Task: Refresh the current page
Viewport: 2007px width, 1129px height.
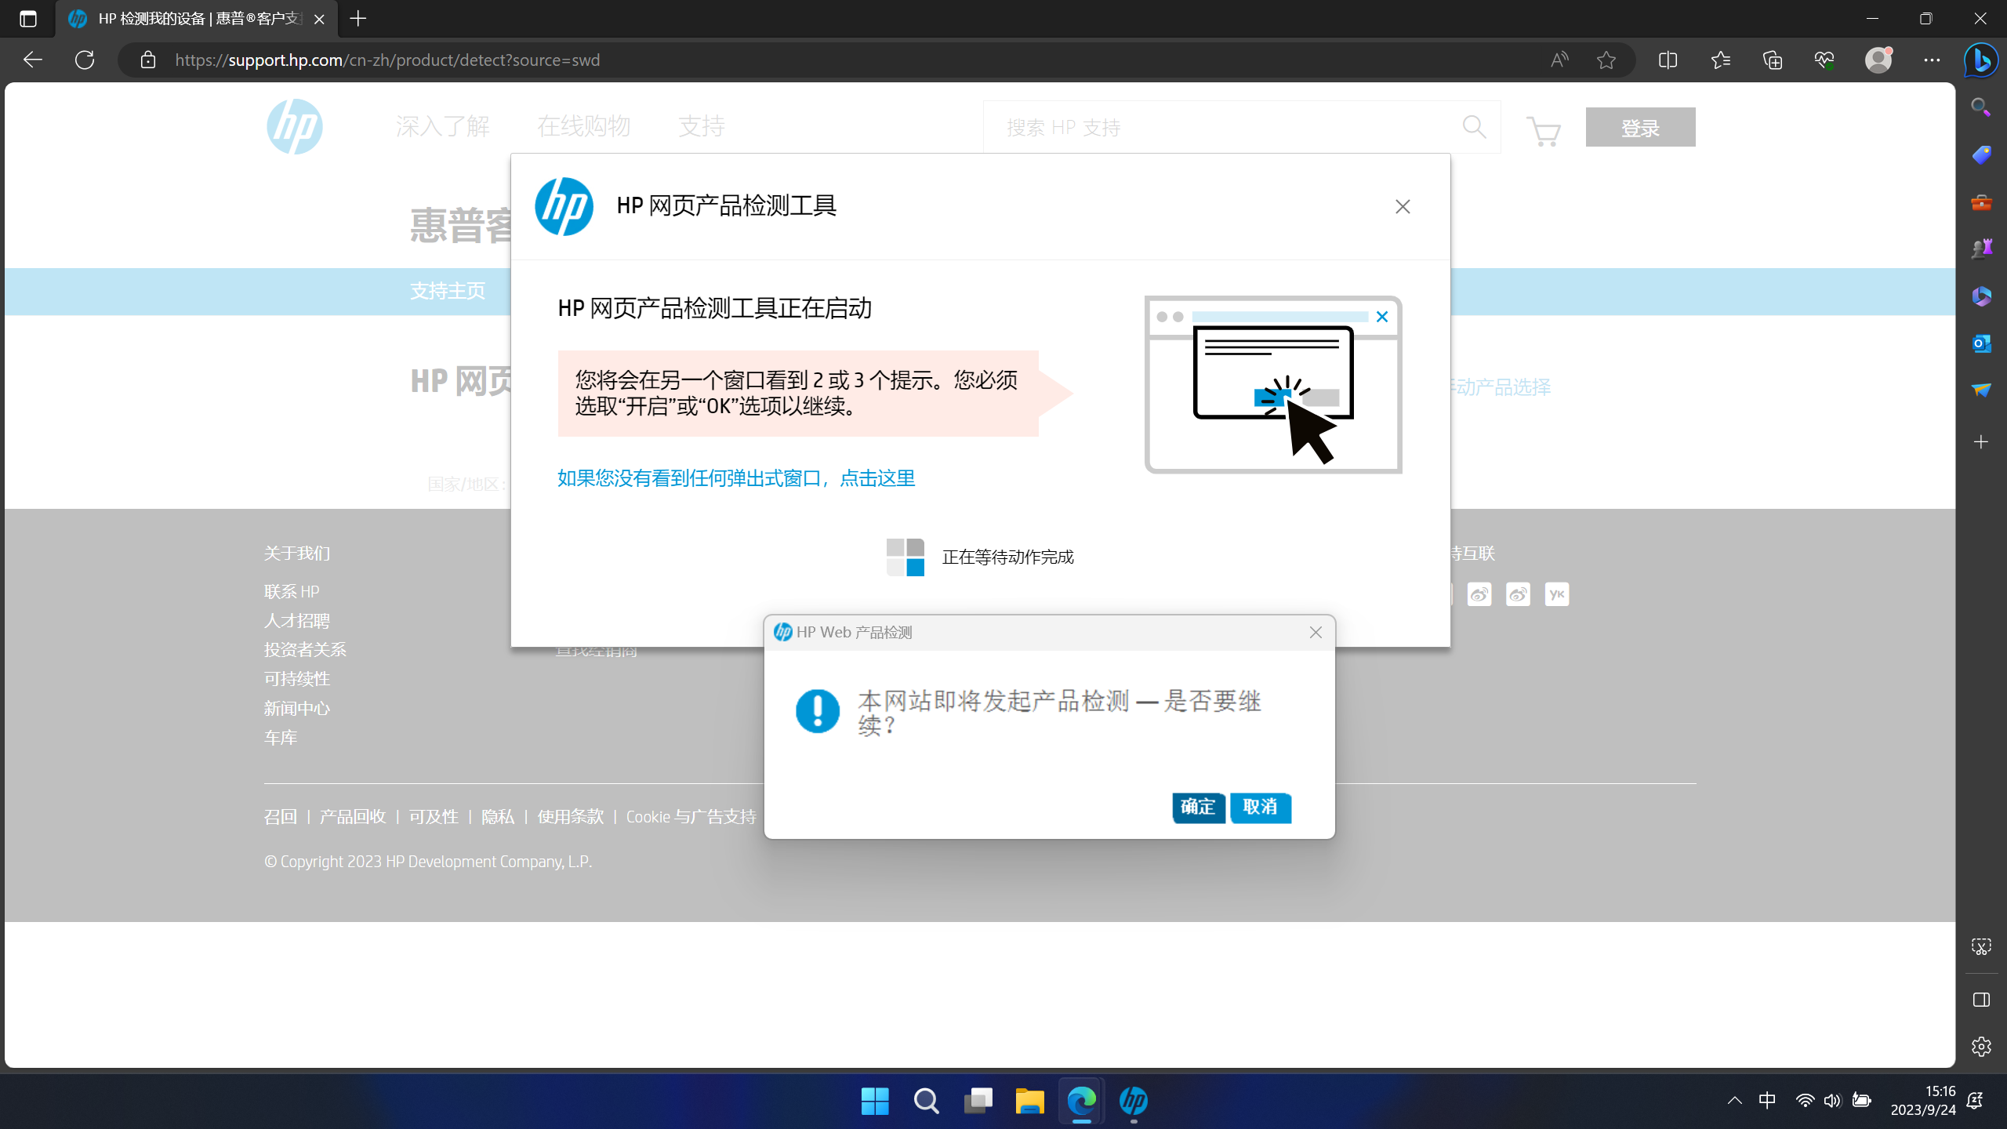Action: point(85,60)
